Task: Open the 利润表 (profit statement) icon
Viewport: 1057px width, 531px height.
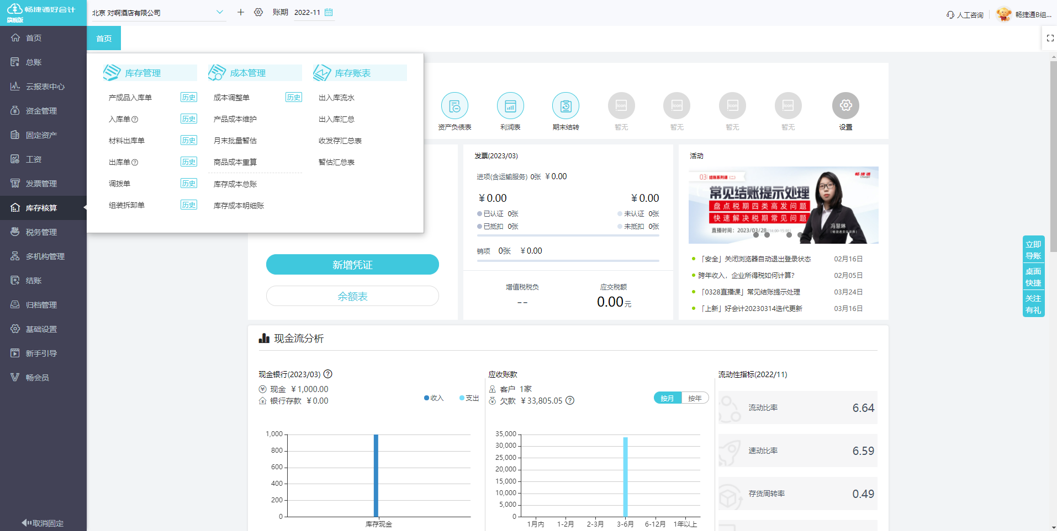Action: click(510, 105)
